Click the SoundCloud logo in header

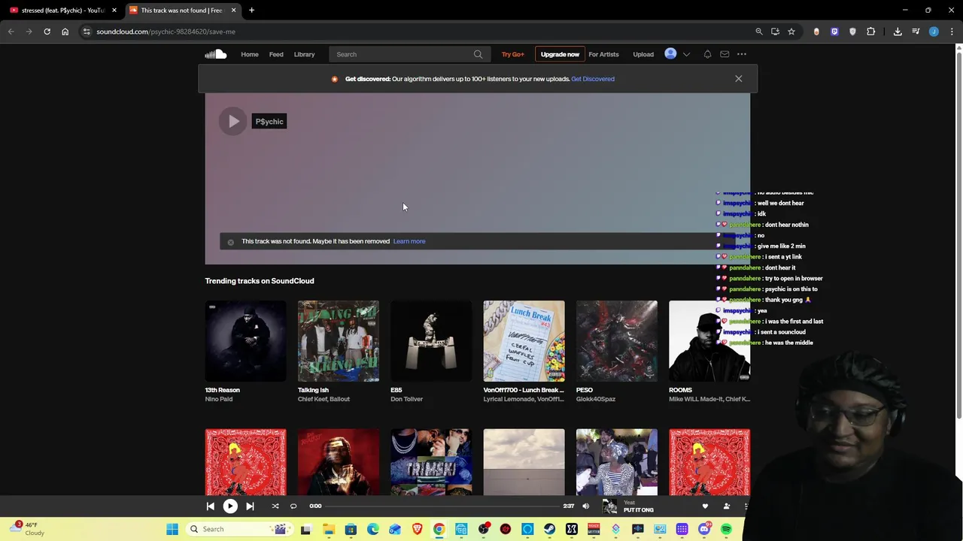215,54
